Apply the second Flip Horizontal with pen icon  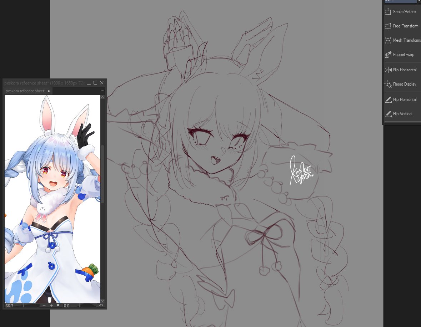(x=402, y=99)
